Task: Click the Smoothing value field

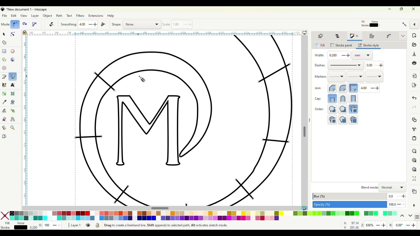Action: [x=83, y=25]
